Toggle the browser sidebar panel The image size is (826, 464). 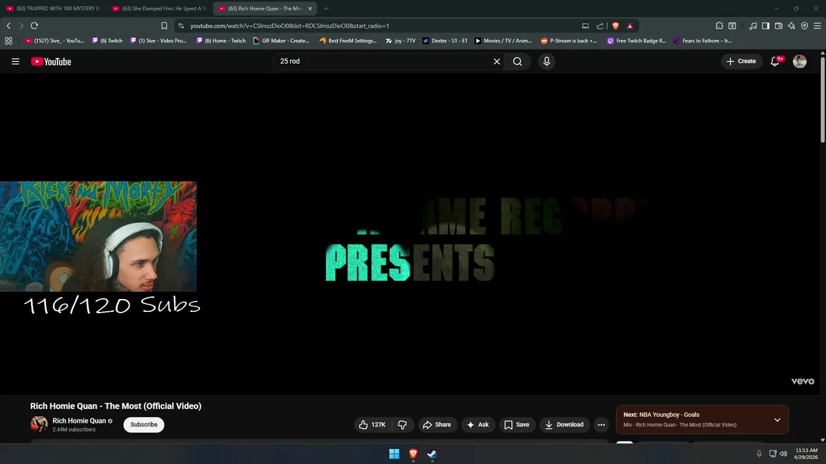point(765,26)
